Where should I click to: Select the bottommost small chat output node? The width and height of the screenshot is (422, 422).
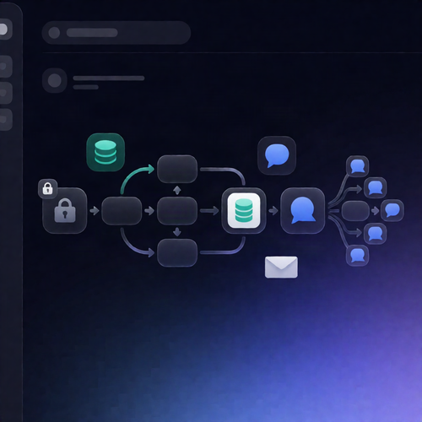click(357, 255)
